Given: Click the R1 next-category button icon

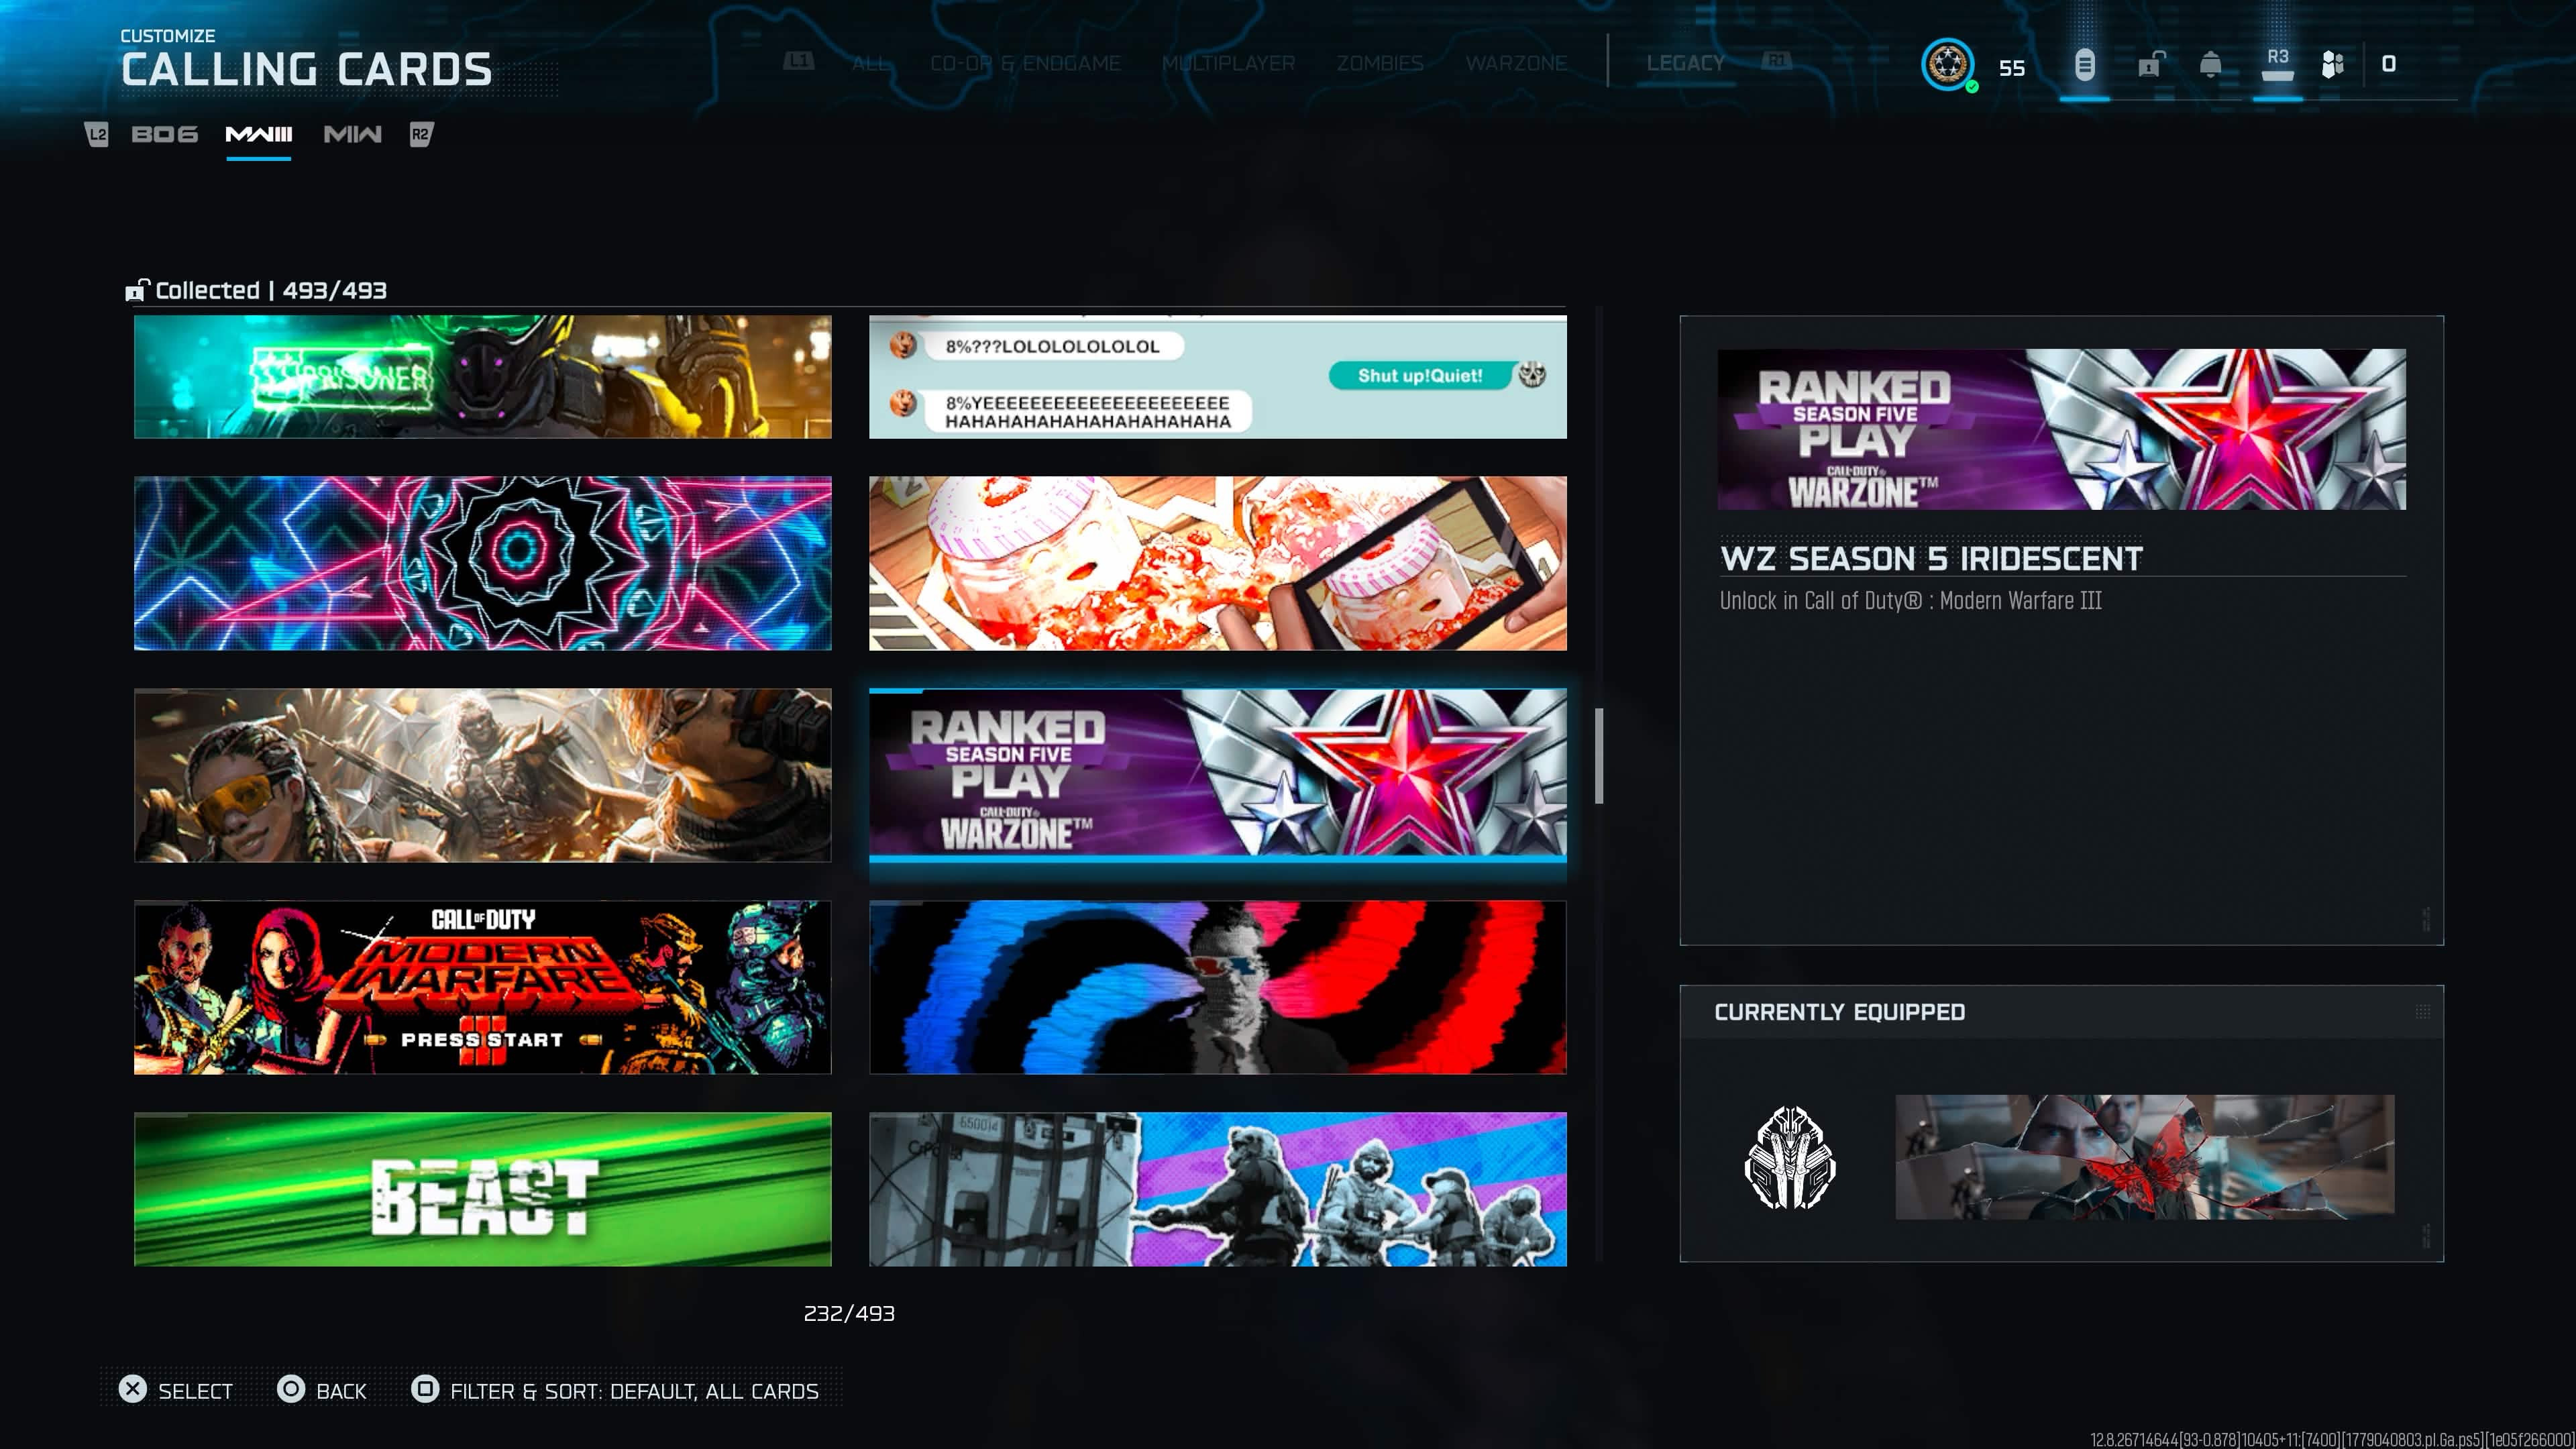Looking at the screenshot, I should tap(1776, 62).
